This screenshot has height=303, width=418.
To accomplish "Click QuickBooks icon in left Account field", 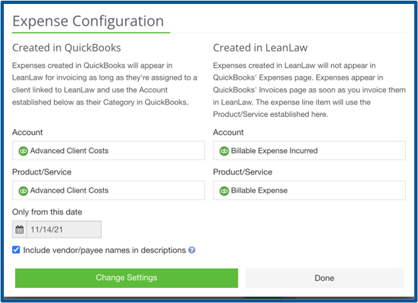I will [23, 151].
